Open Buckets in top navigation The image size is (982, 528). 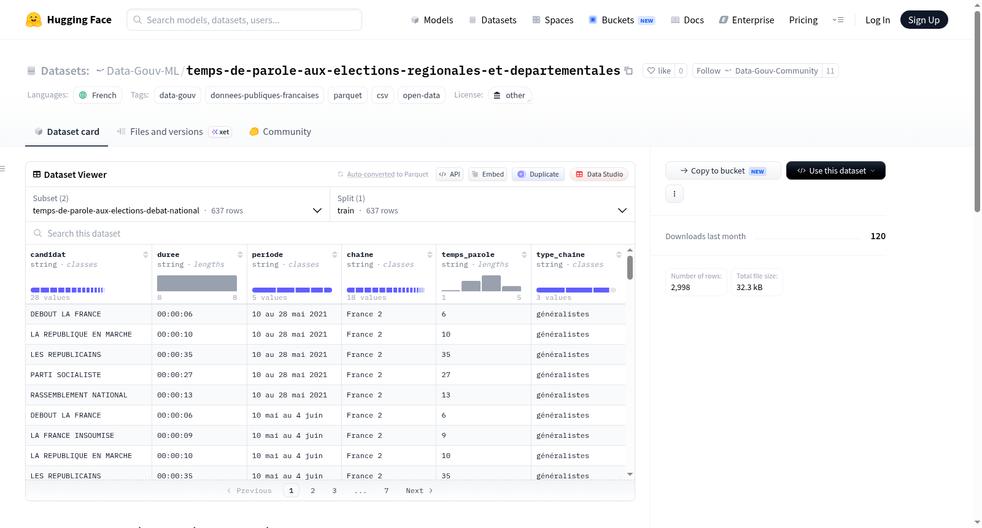(622, 20)
